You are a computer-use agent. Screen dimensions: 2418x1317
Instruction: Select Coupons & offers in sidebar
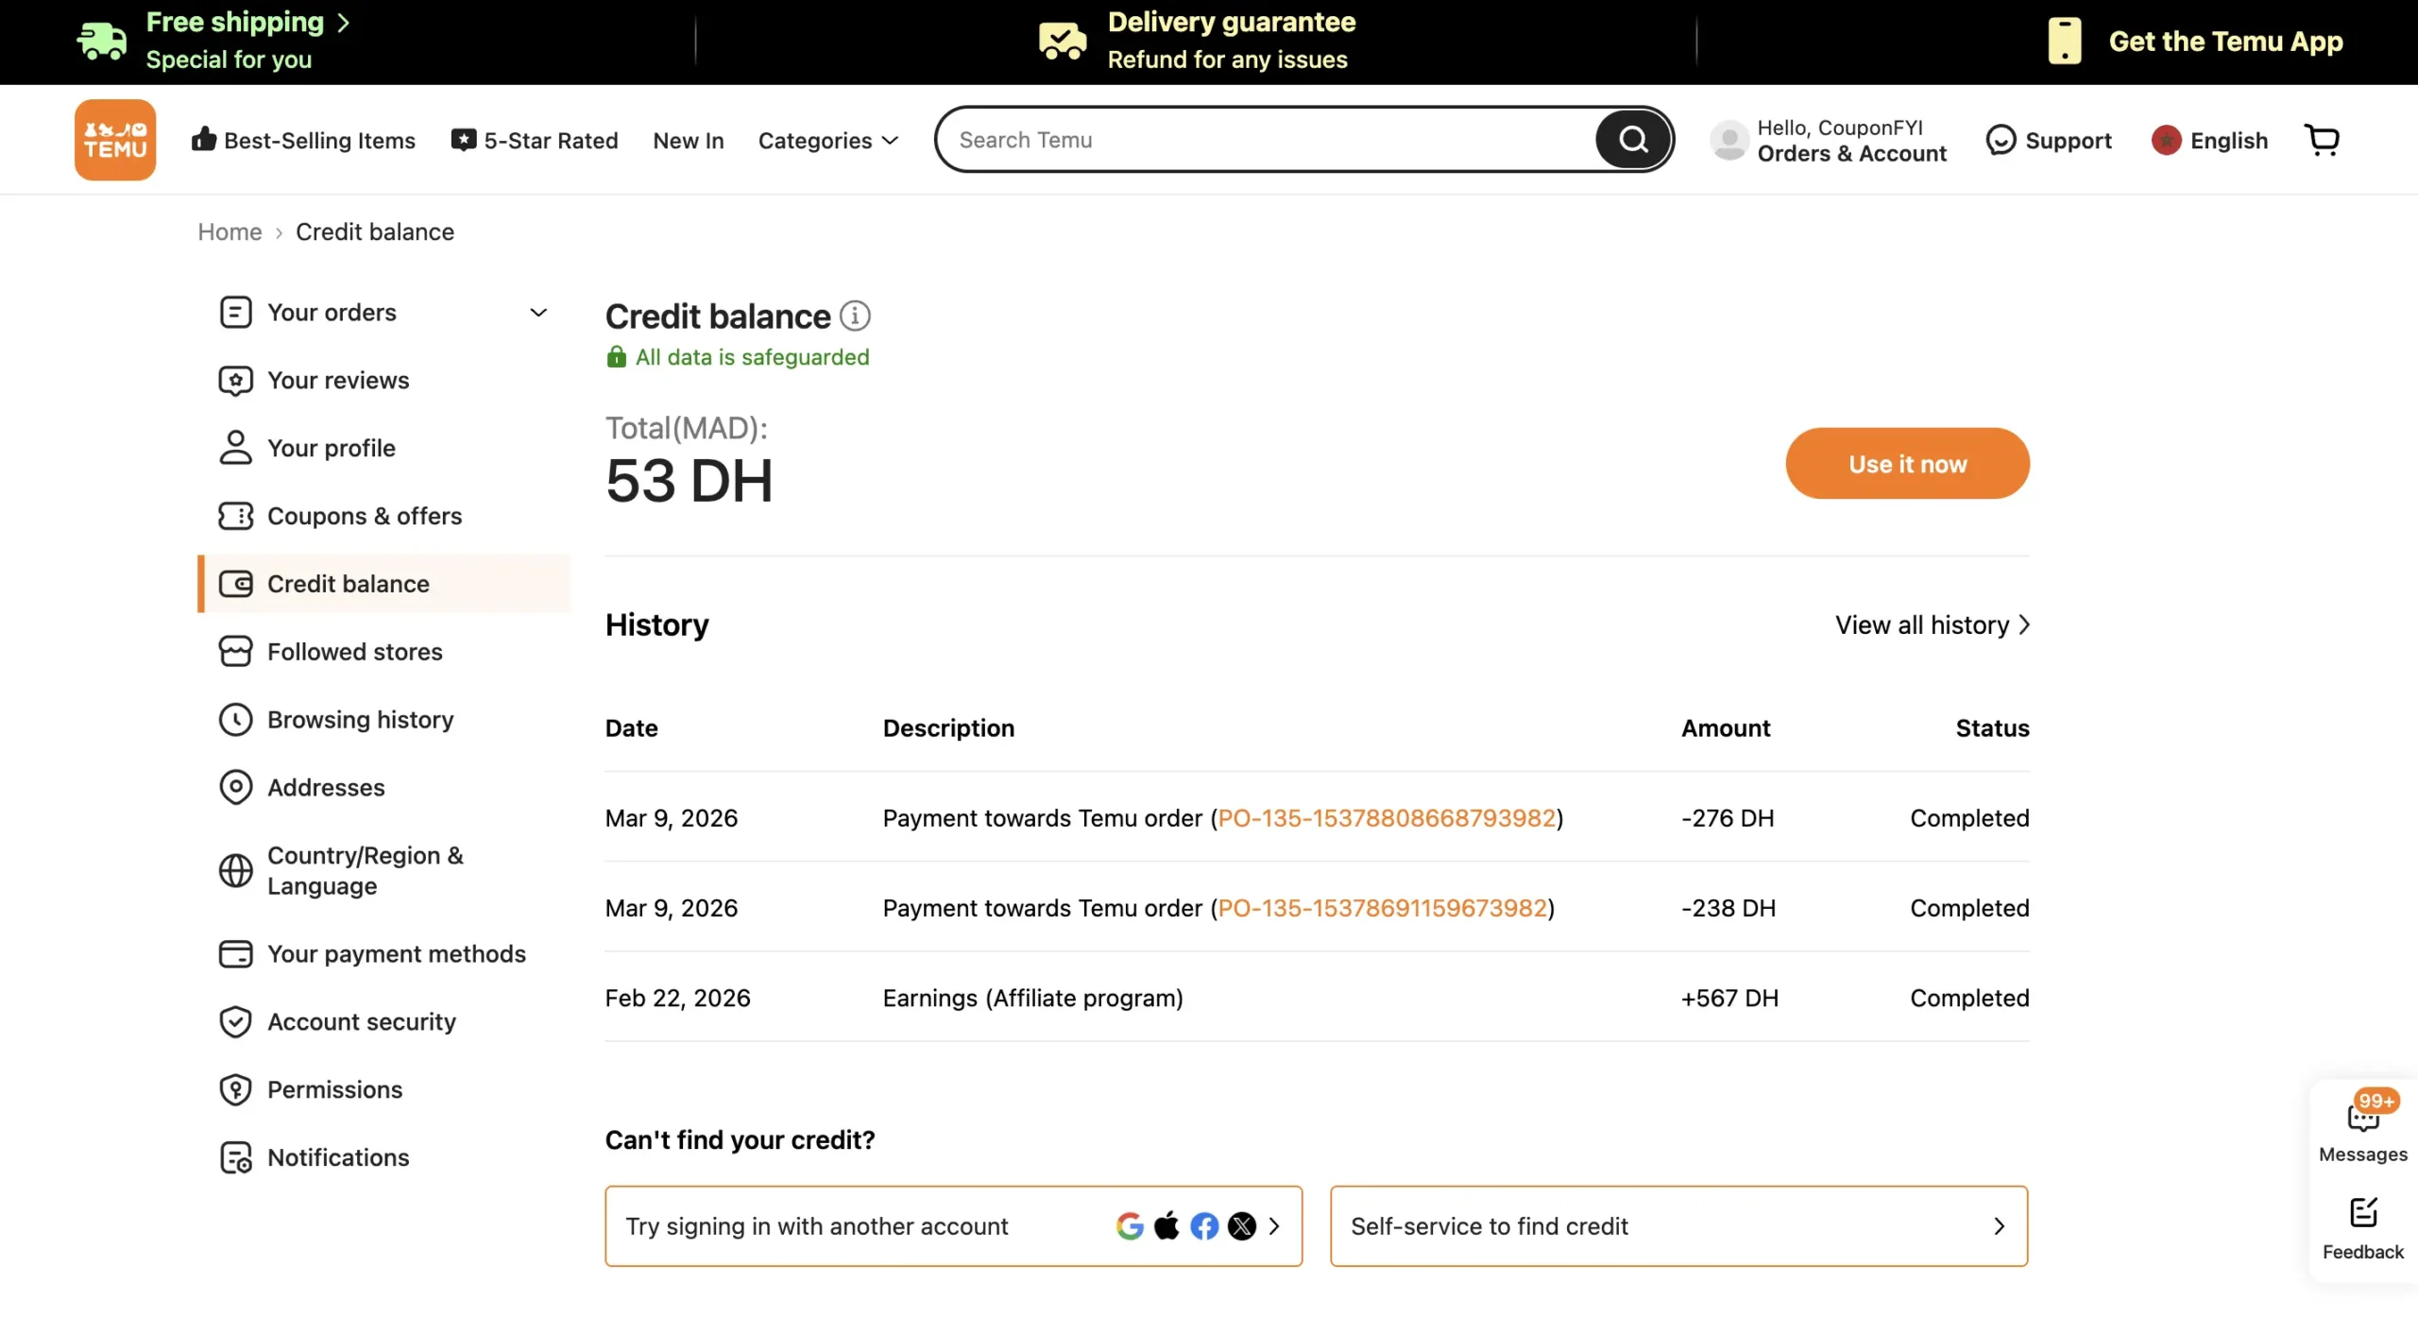[x=365, y=516]
